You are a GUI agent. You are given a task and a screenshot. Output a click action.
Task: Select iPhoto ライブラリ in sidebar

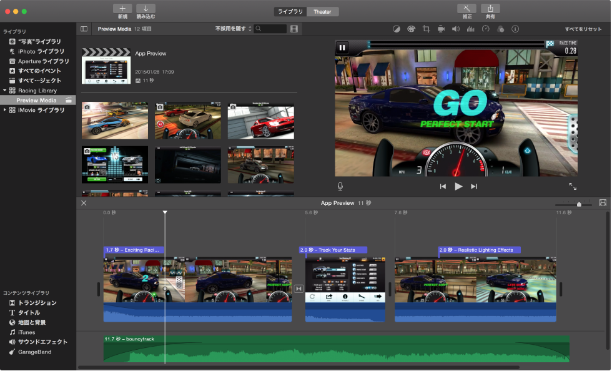click(38, 51)
